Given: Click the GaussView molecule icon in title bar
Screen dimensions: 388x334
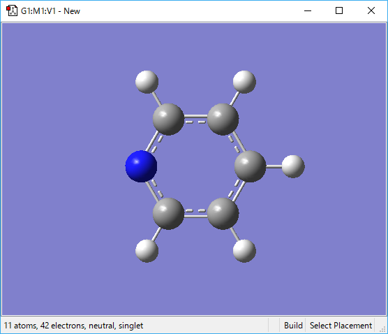Looking at the screenshot, I should pyautogui.click(x=12, y=10).
